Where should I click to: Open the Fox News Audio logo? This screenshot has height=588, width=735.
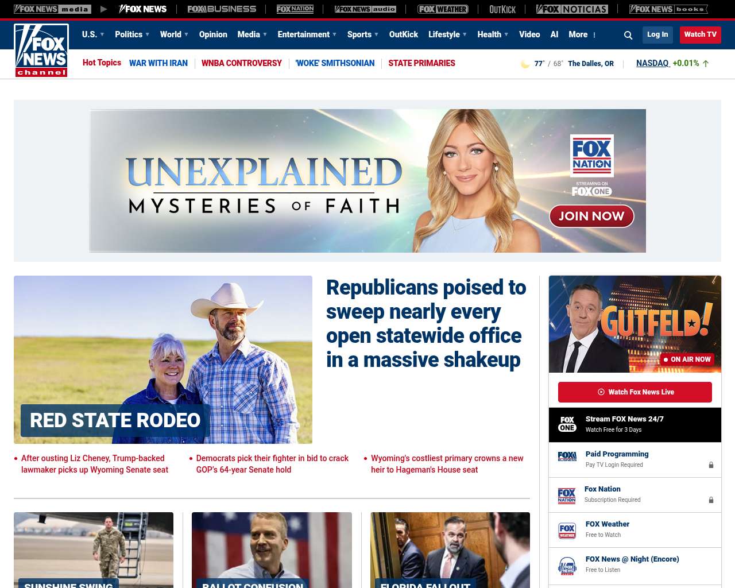365,9
